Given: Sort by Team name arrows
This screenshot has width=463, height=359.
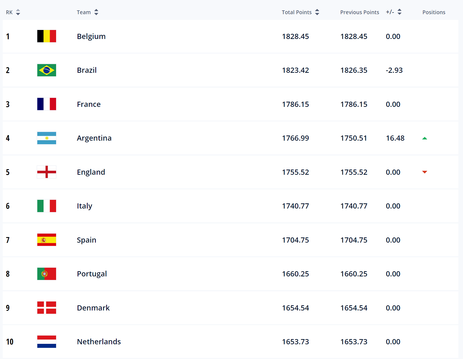Looking at the screenshot, I should [96, 12].
